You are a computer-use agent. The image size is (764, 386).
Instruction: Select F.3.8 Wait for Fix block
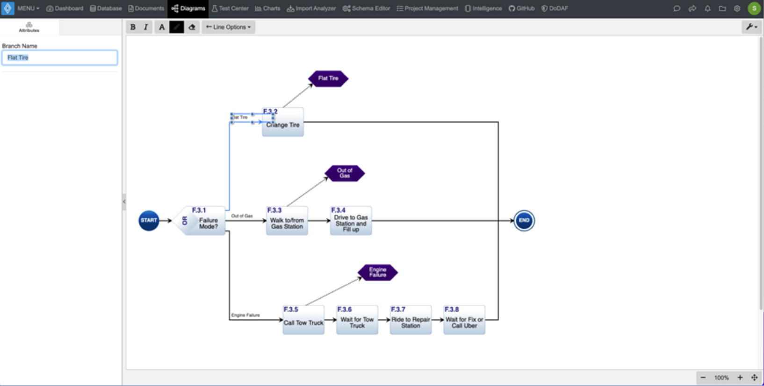coord(464,320)
